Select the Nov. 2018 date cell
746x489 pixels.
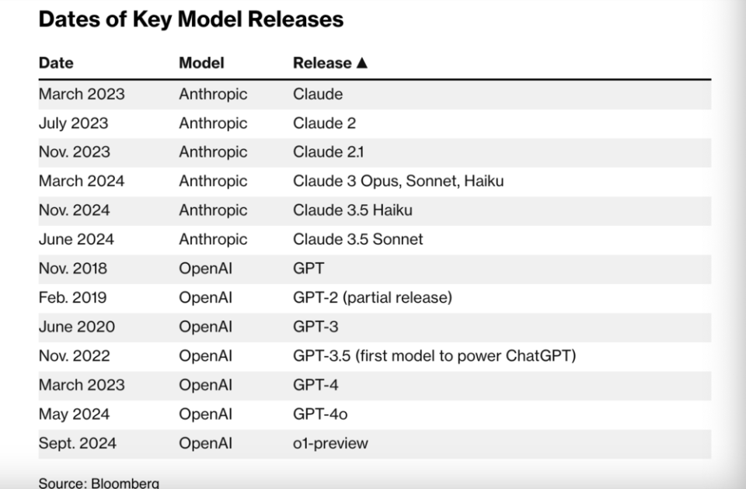tap(73, 269)
